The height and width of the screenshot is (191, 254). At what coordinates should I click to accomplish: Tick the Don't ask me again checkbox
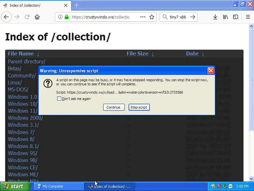coord(59,99)
